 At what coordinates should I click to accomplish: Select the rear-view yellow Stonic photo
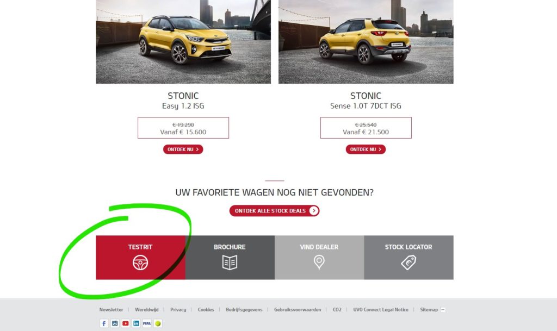[x=366, y=41]
